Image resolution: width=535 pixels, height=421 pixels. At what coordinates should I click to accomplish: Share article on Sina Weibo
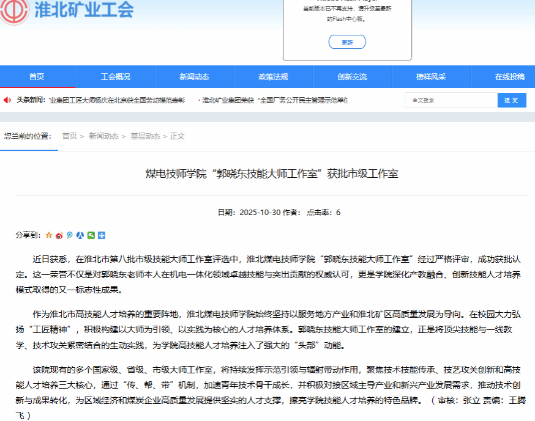[x=59, y=235]
